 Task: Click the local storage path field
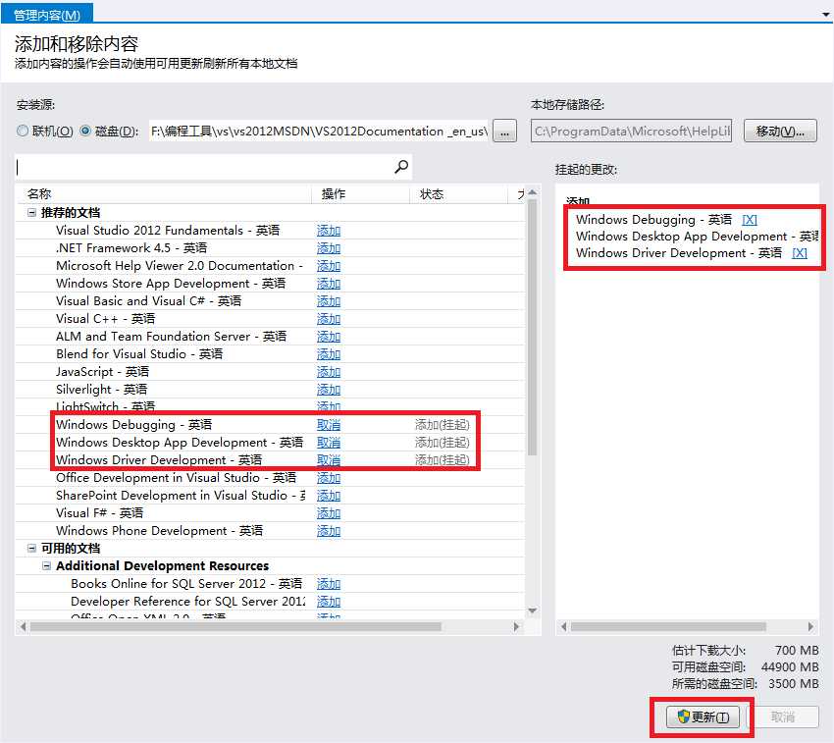(631, 131)
